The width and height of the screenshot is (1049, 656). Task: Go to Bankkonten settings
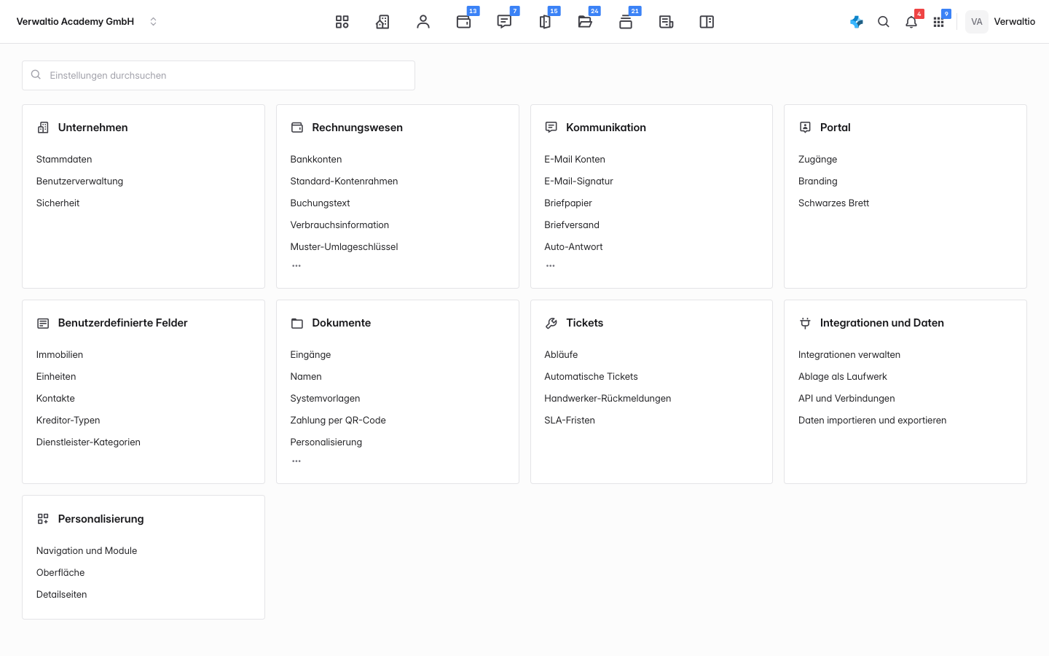(x=316, y=160)
